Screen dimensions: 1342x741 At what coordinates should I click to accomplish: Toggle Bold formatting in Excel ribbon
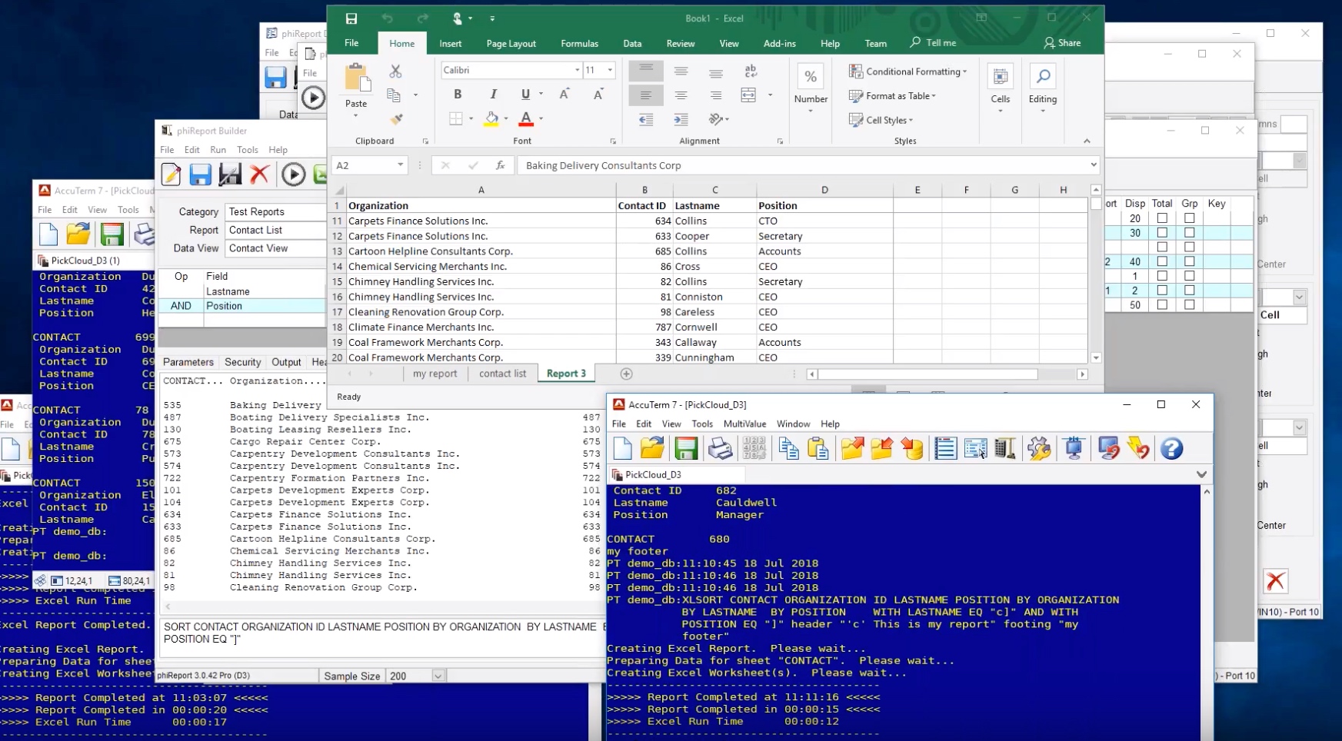click(x=458, y=95)
